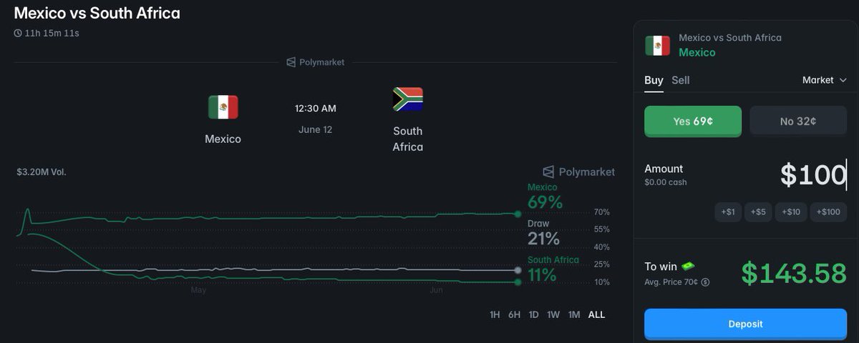Set chart range to 1W
Screen dimensions: 859x343
(553, 314)
